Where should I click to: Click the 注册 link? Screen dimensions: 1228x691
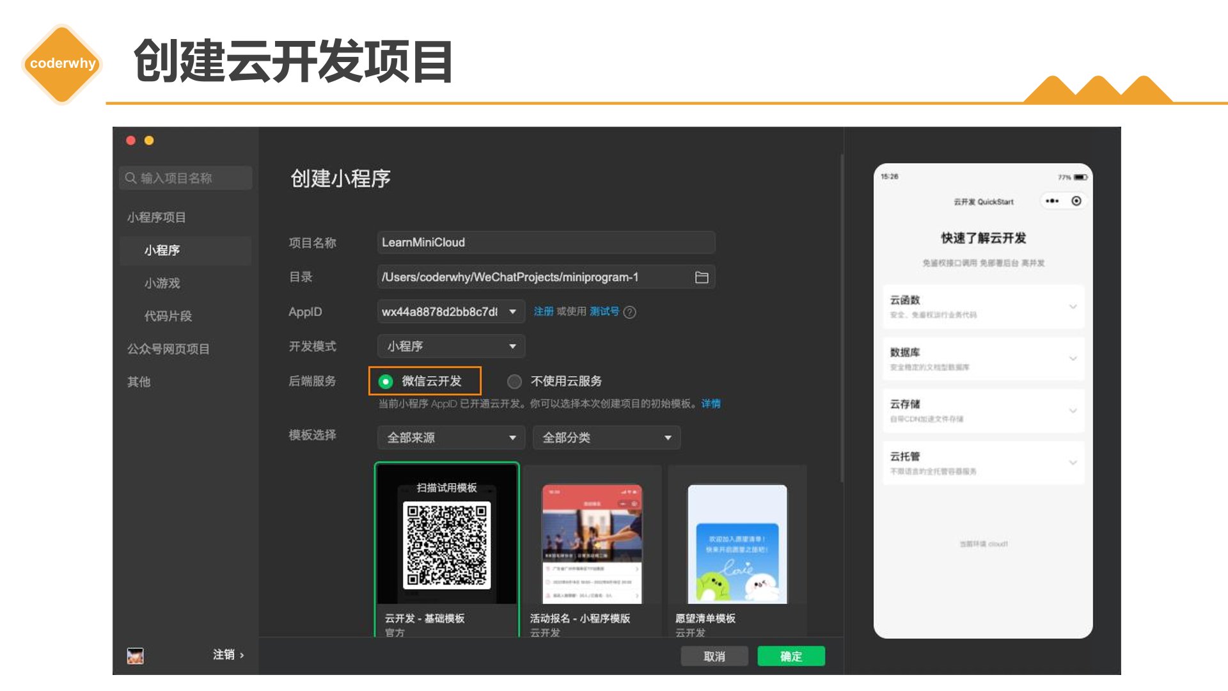coord(544,312)
